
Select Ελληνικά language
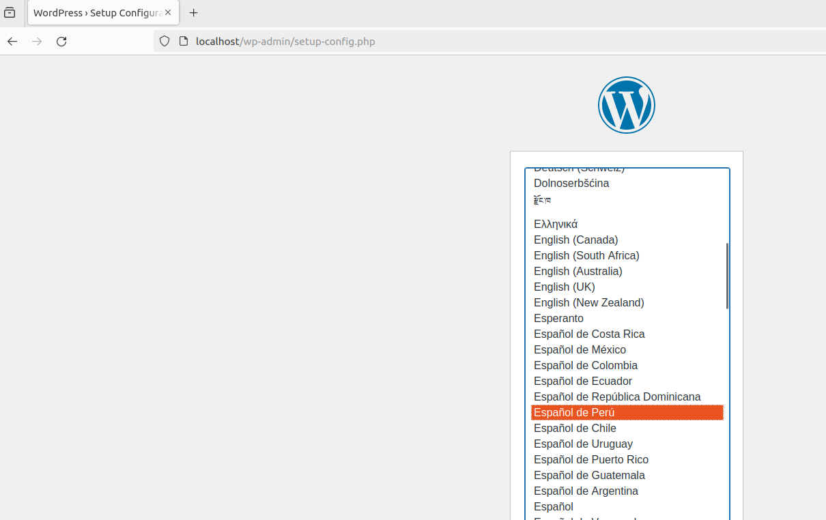[x=627, y=224]
